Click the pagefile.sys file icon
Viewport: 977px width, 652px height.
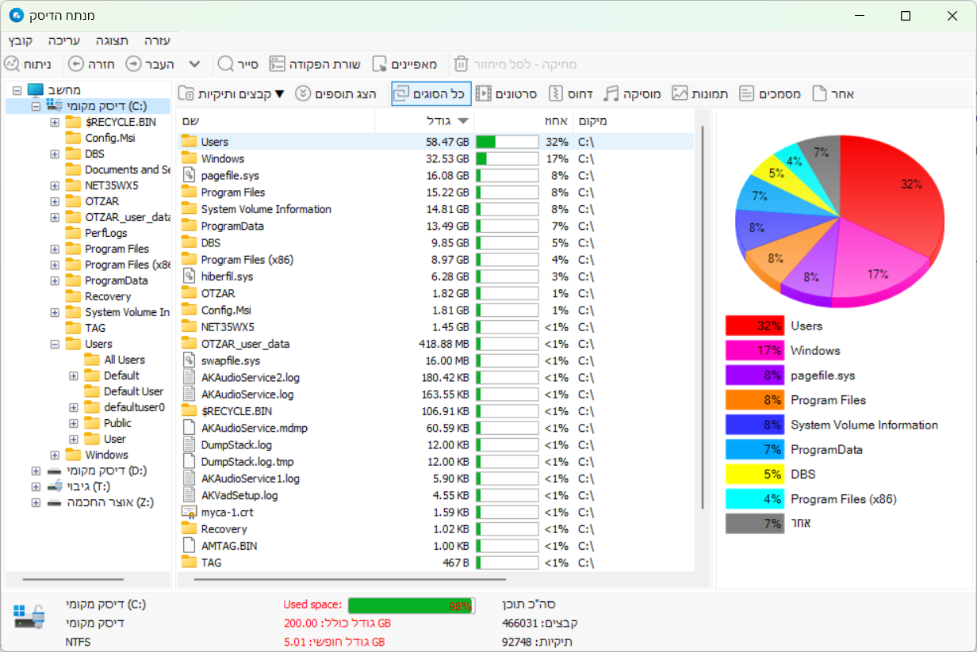pyautogui.click(x=189, y=175)
